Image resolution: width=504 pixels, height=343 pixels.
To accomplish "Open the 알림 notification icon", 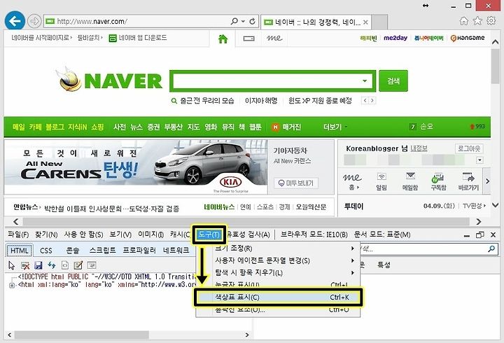I will (x=381, y=181).
